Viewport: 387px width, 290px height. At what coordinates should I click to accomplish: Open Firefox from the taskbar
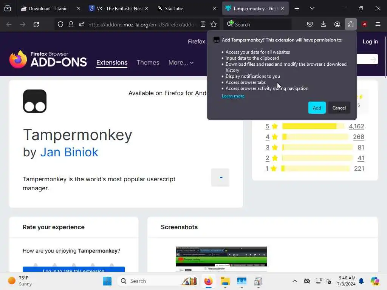point(209,281)
